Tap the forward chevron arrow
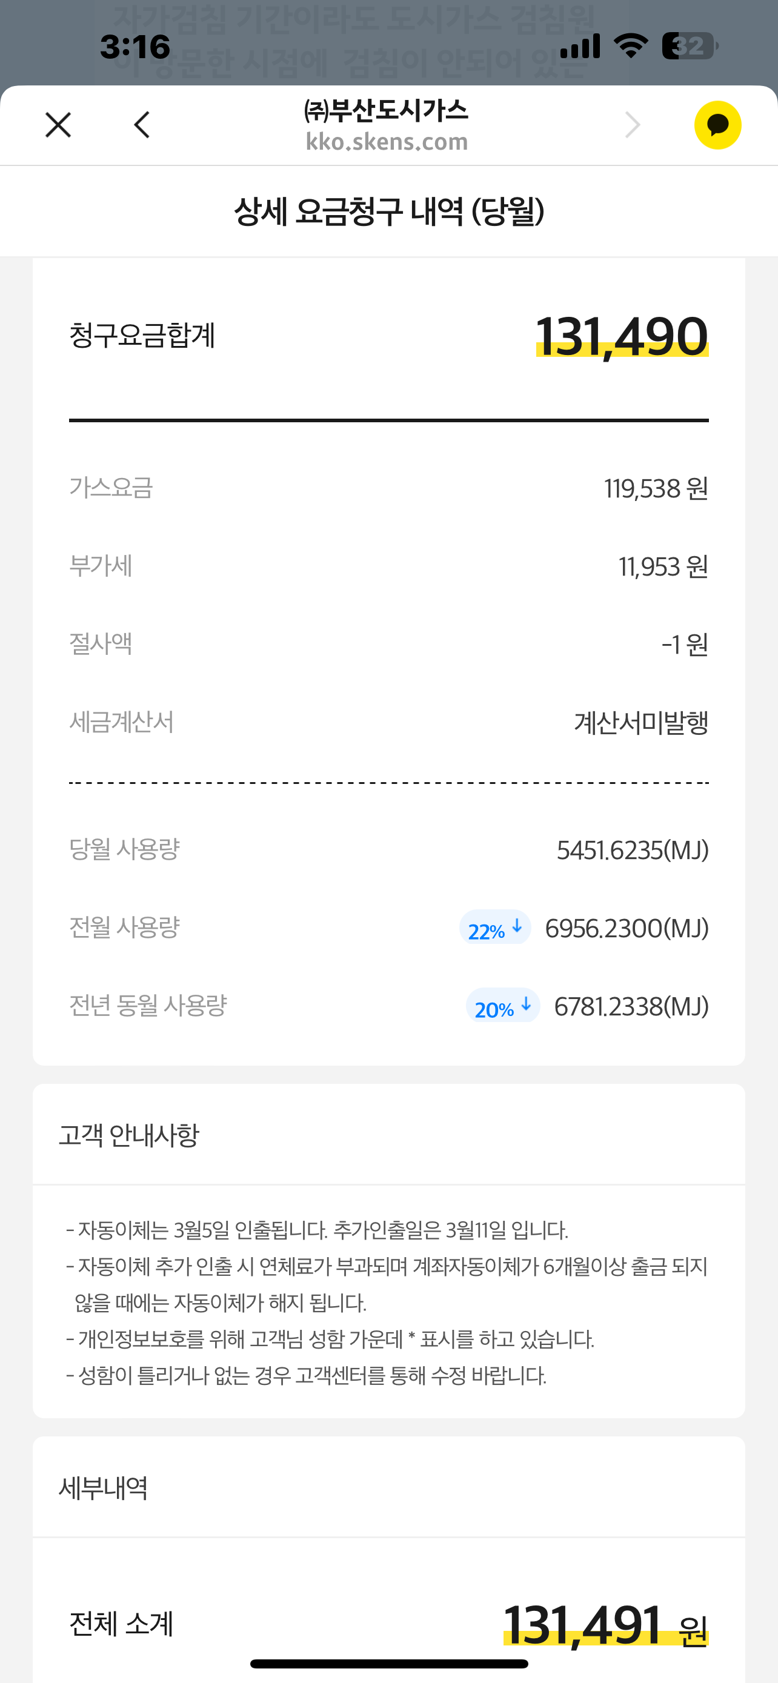The image size is (778, 1683). 633,125
